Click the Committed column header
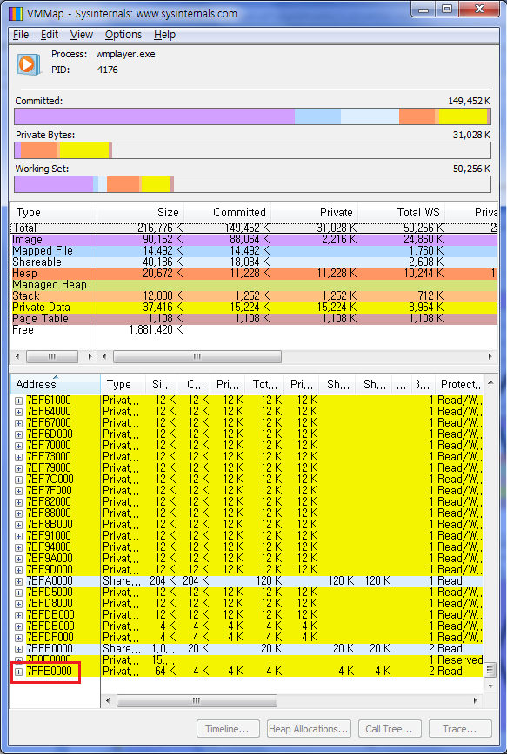 tap(228, 212)
